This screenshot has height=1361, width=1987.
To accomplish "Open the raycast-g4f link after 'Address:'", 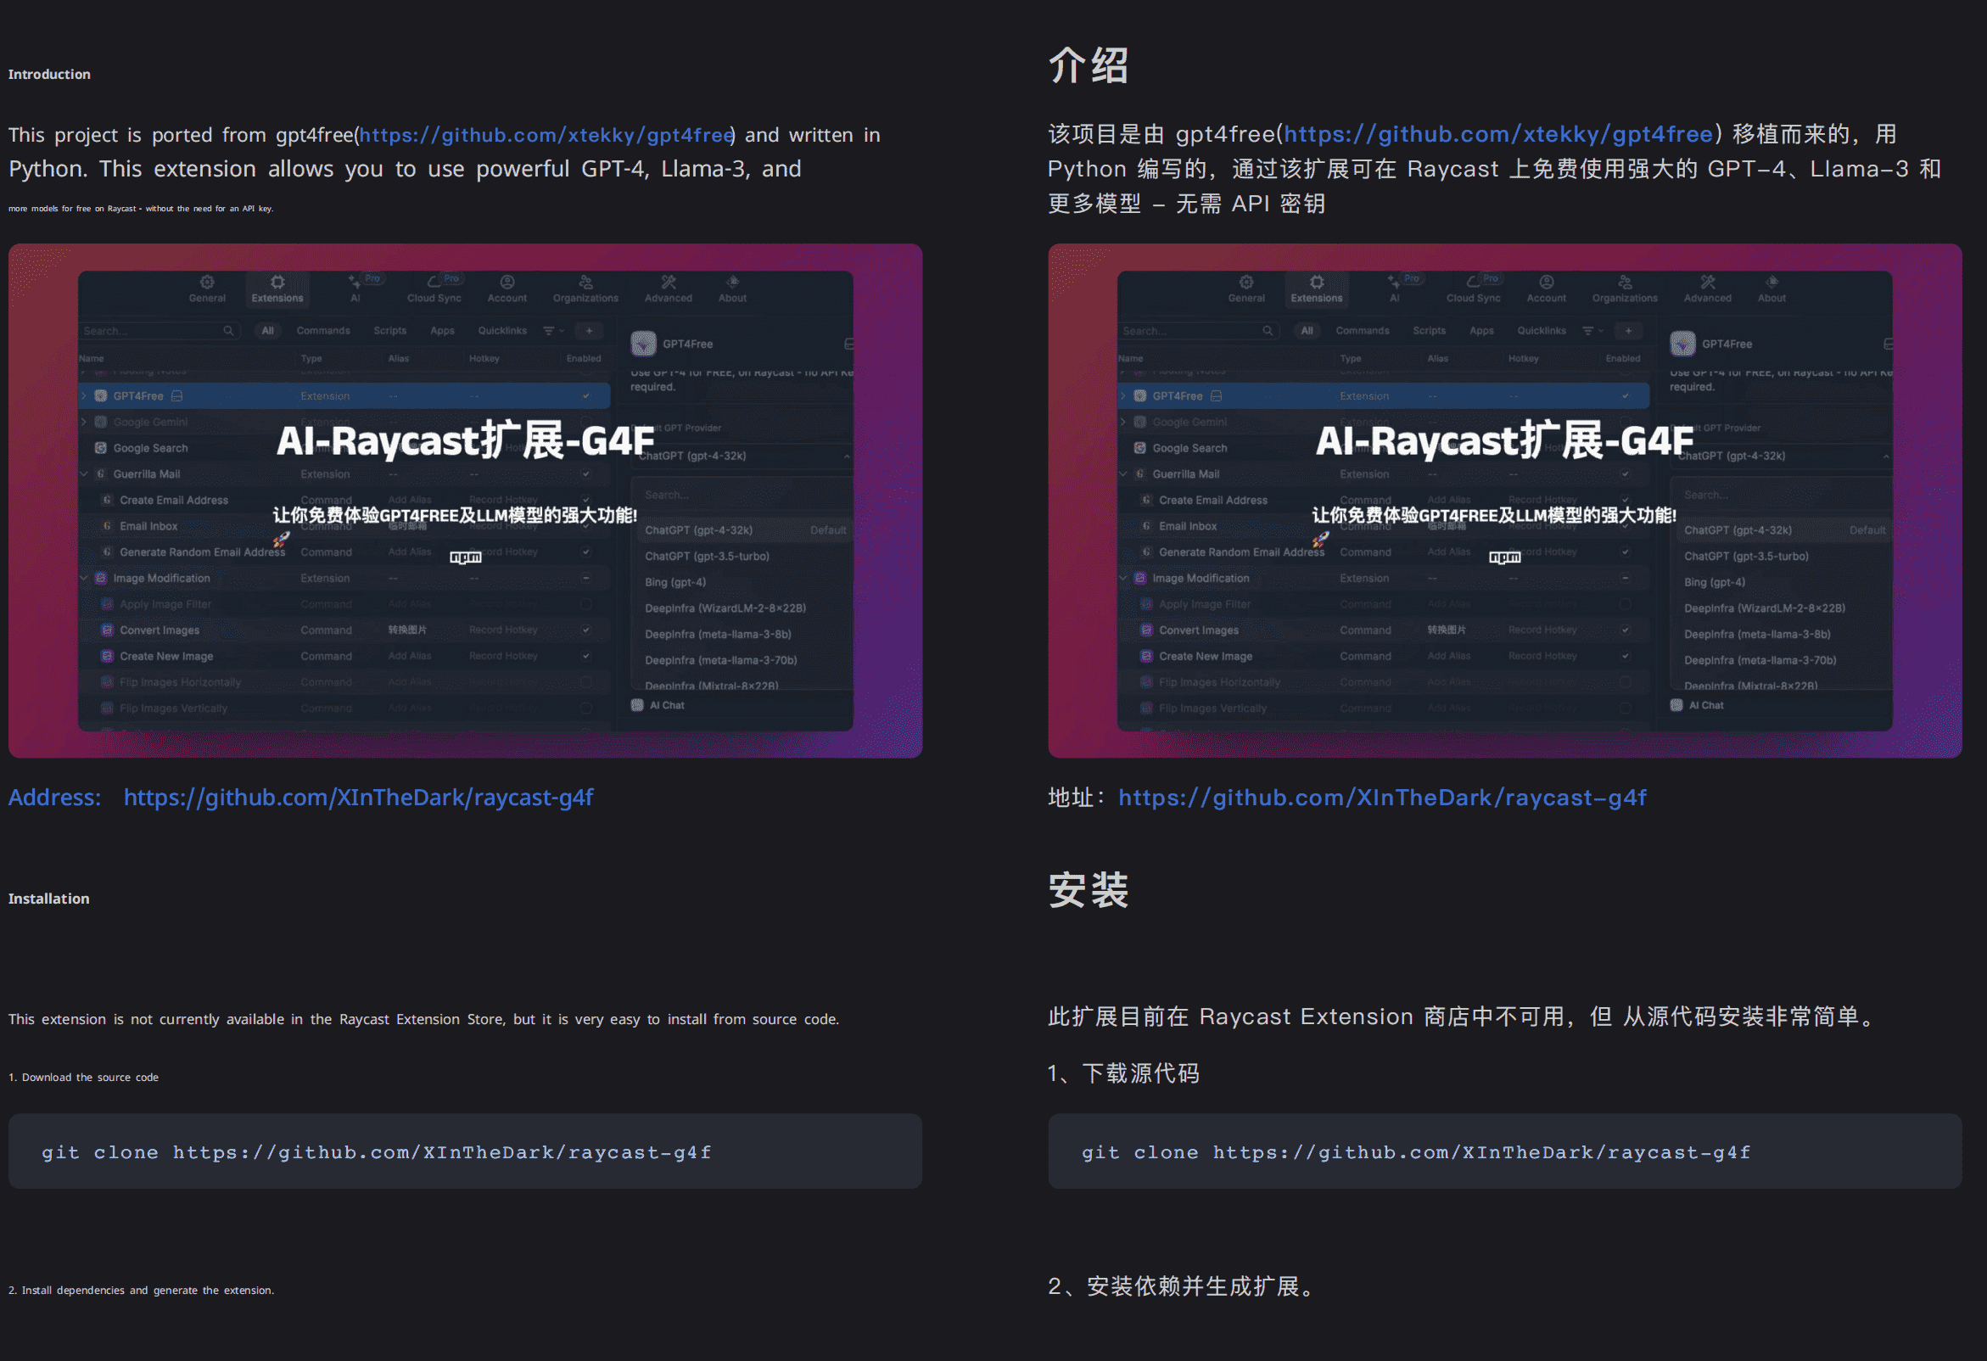I will click(358, 798).
